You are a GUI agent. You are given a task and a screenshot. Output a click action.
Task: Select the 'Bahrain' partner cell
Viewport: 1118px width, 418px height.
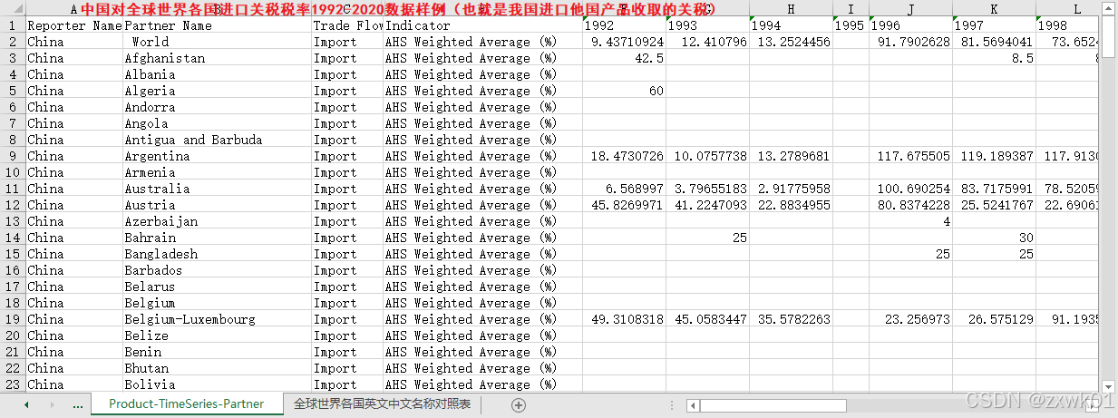(x=217, y=238)
